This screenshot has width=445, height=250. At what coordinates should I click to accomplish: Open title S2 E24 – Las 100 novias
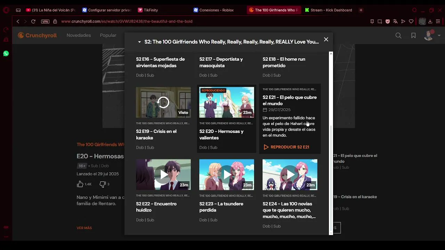289,210
